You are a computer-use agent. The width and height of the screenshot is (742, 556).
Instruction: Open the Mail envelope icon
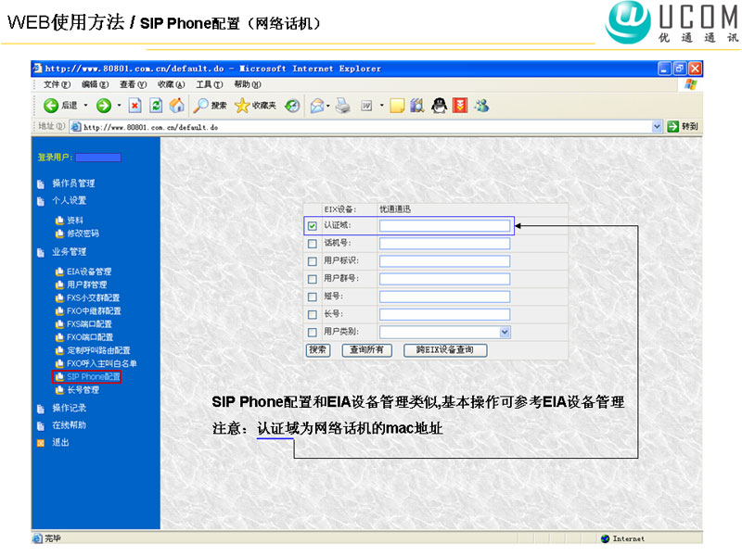point(317,106)
